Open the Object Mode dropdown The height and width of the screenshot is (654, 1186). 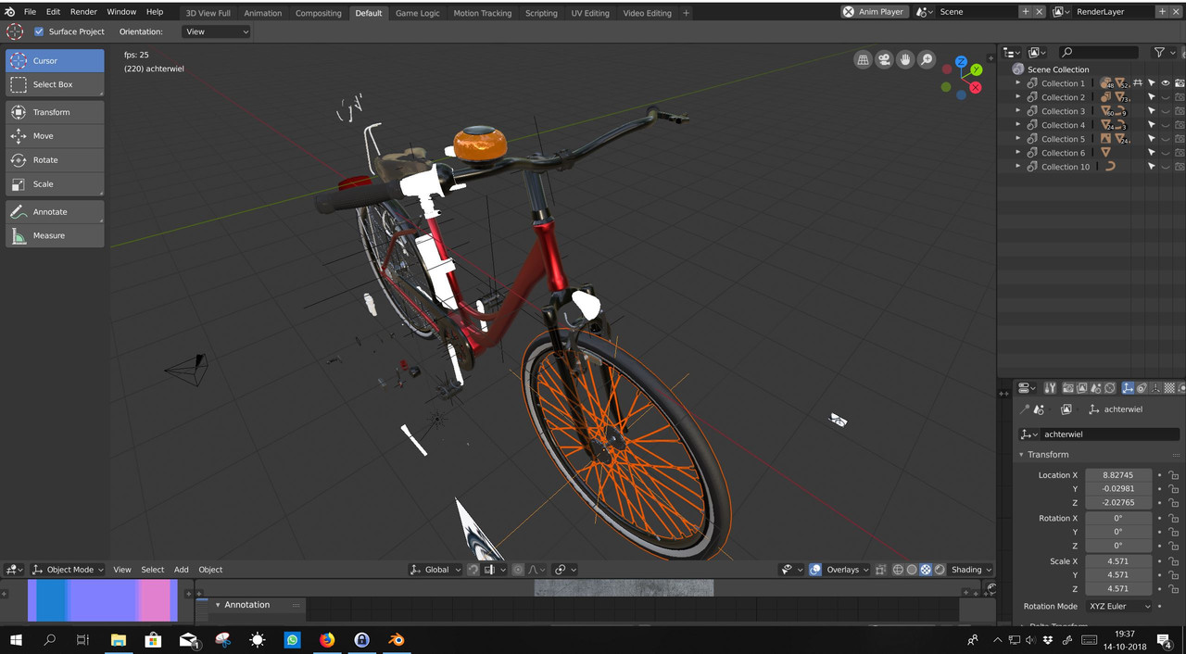68,570
